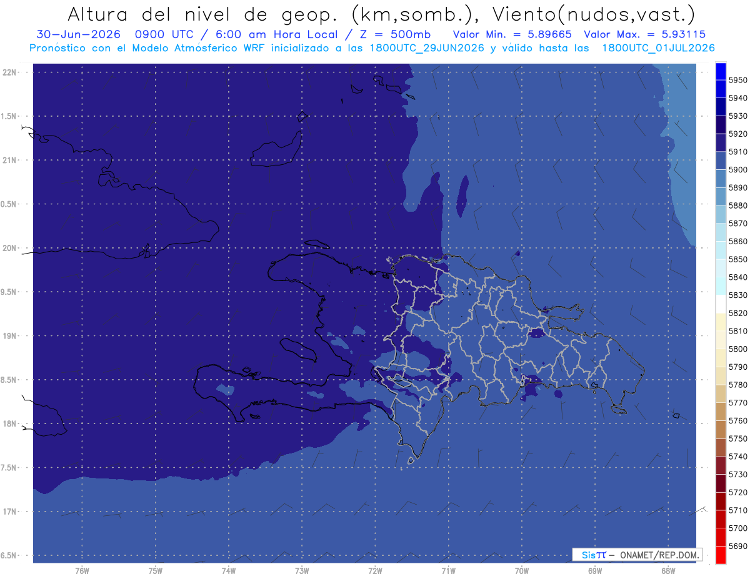The height and width of the screenshot is (579, 750).
Task: Click the bright red swatch below 5690
Action: click(x=721, y=555)
